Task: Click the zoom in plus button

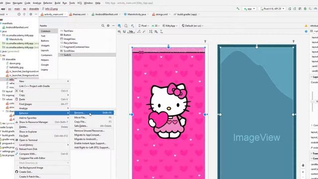Action: [303, 172]
